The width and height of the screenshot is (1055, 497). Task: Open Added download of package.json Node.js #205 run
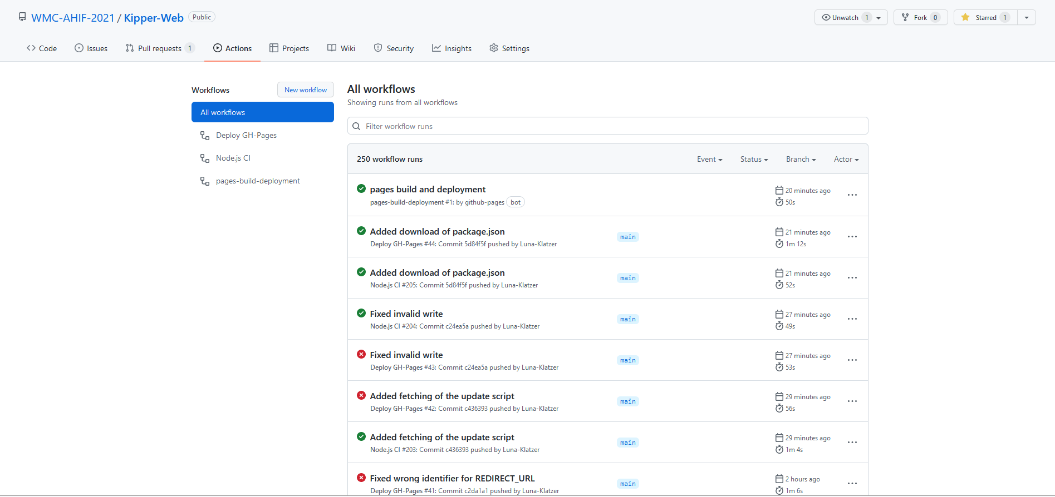(x=437, y=272)
